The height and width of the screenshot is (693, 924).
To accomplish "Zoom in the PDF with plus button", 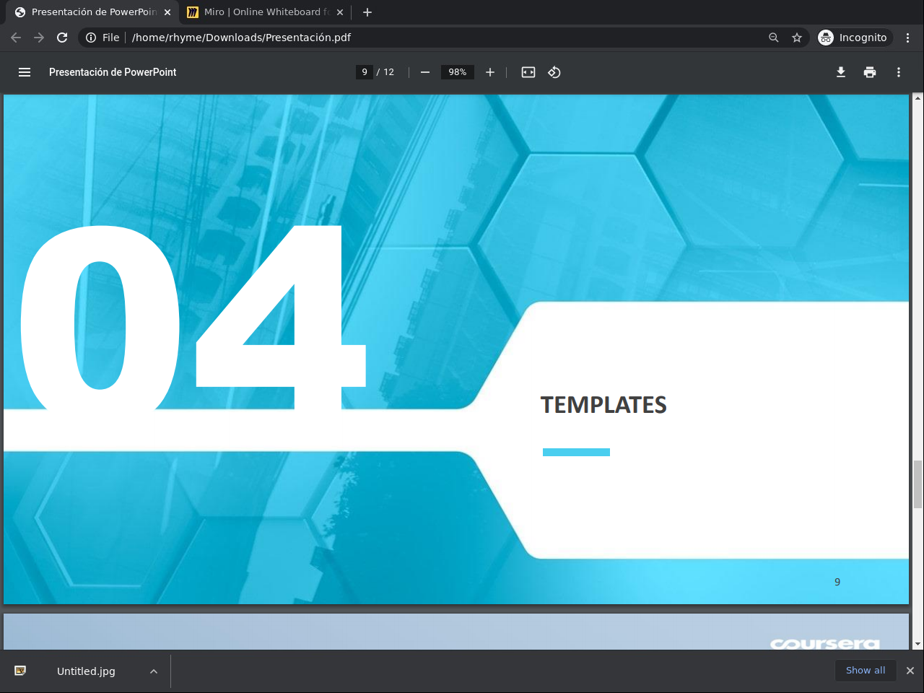I will point(490,72).
